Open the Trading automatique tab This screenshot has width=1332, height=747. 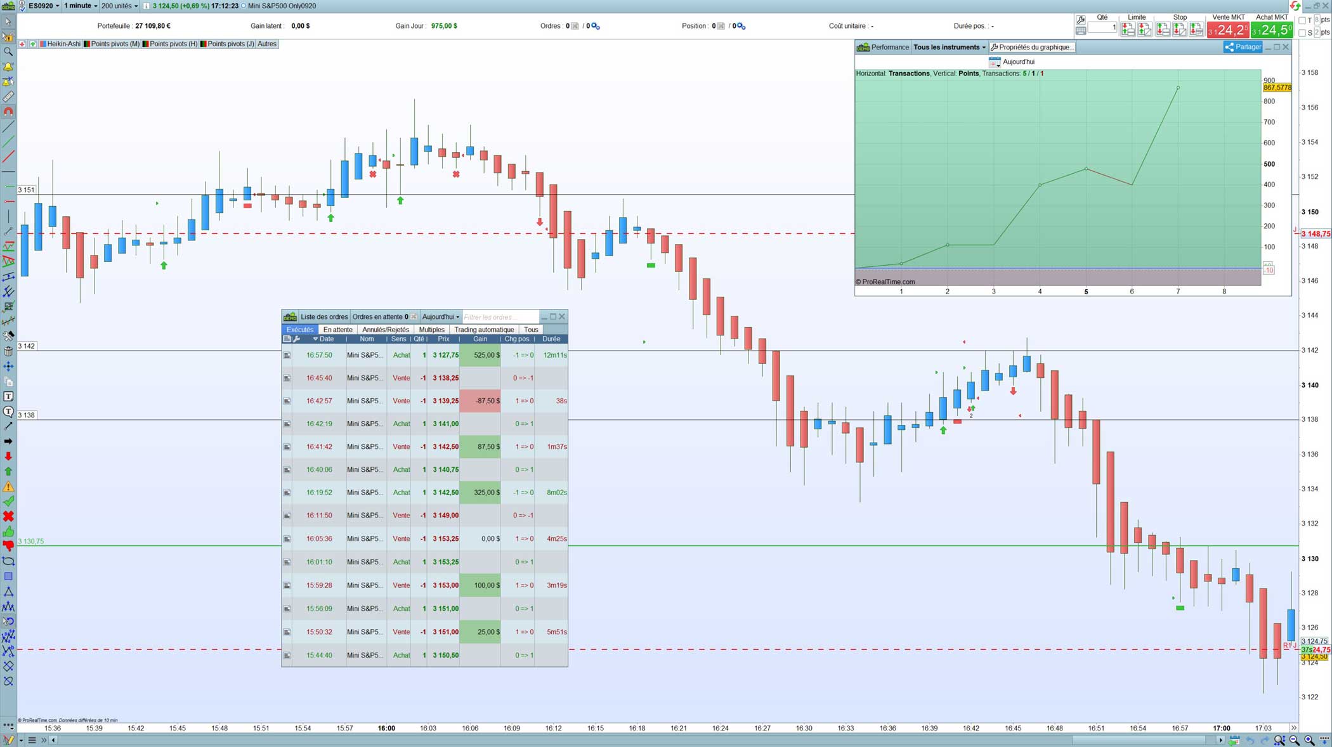pyautogui.click(x=483, y=330)
